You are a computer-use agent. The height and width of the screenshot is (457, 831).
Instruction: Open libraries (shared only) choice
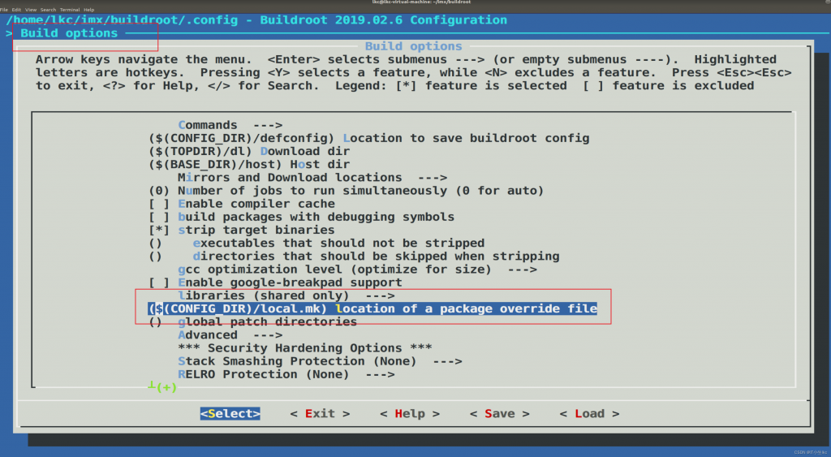pos(286,295)
